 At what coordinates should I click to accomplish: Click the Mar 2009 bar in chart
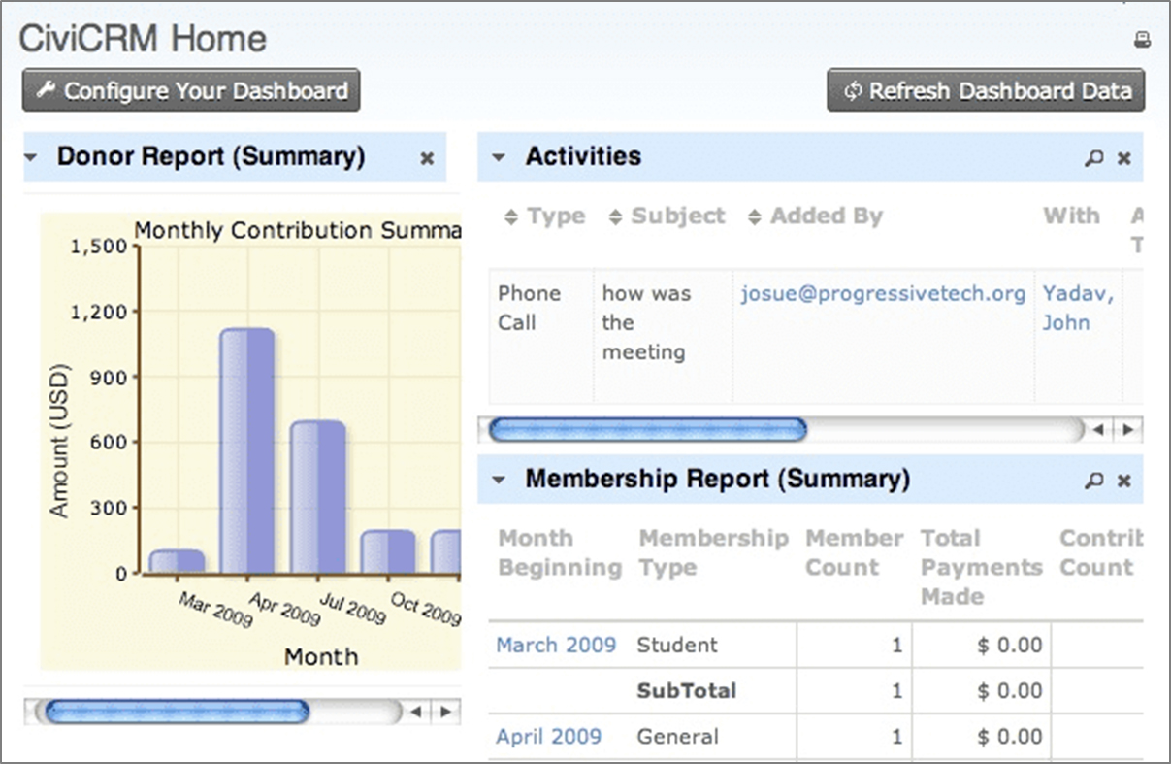tap(177, 562)
